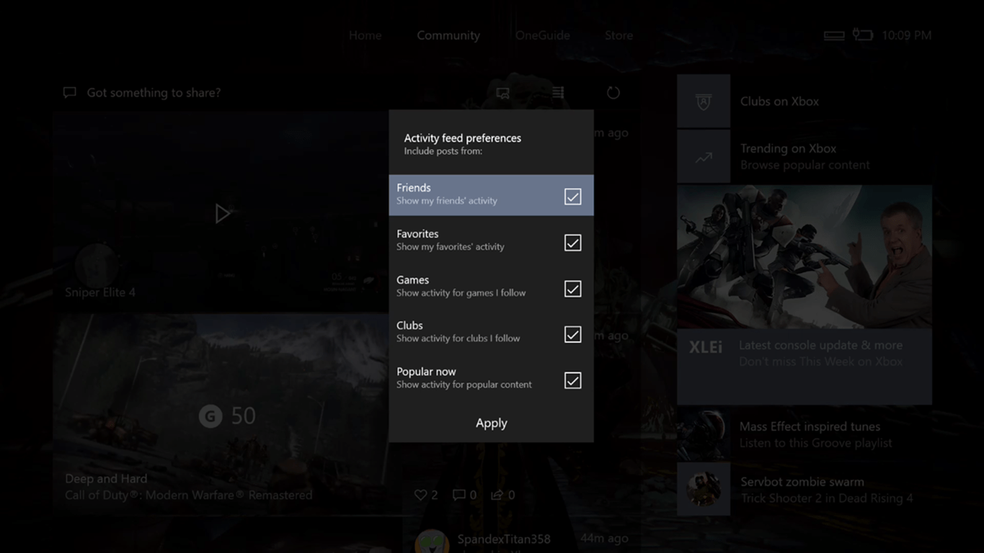Click the XLEi logo
The image size is (984, 553).
706,347
